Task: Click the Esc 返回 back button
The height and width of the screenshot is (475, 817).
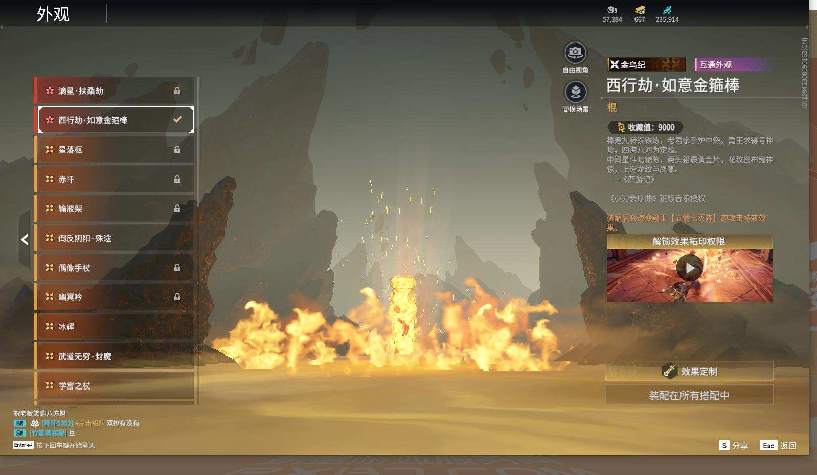Action: tap(778, 446)
